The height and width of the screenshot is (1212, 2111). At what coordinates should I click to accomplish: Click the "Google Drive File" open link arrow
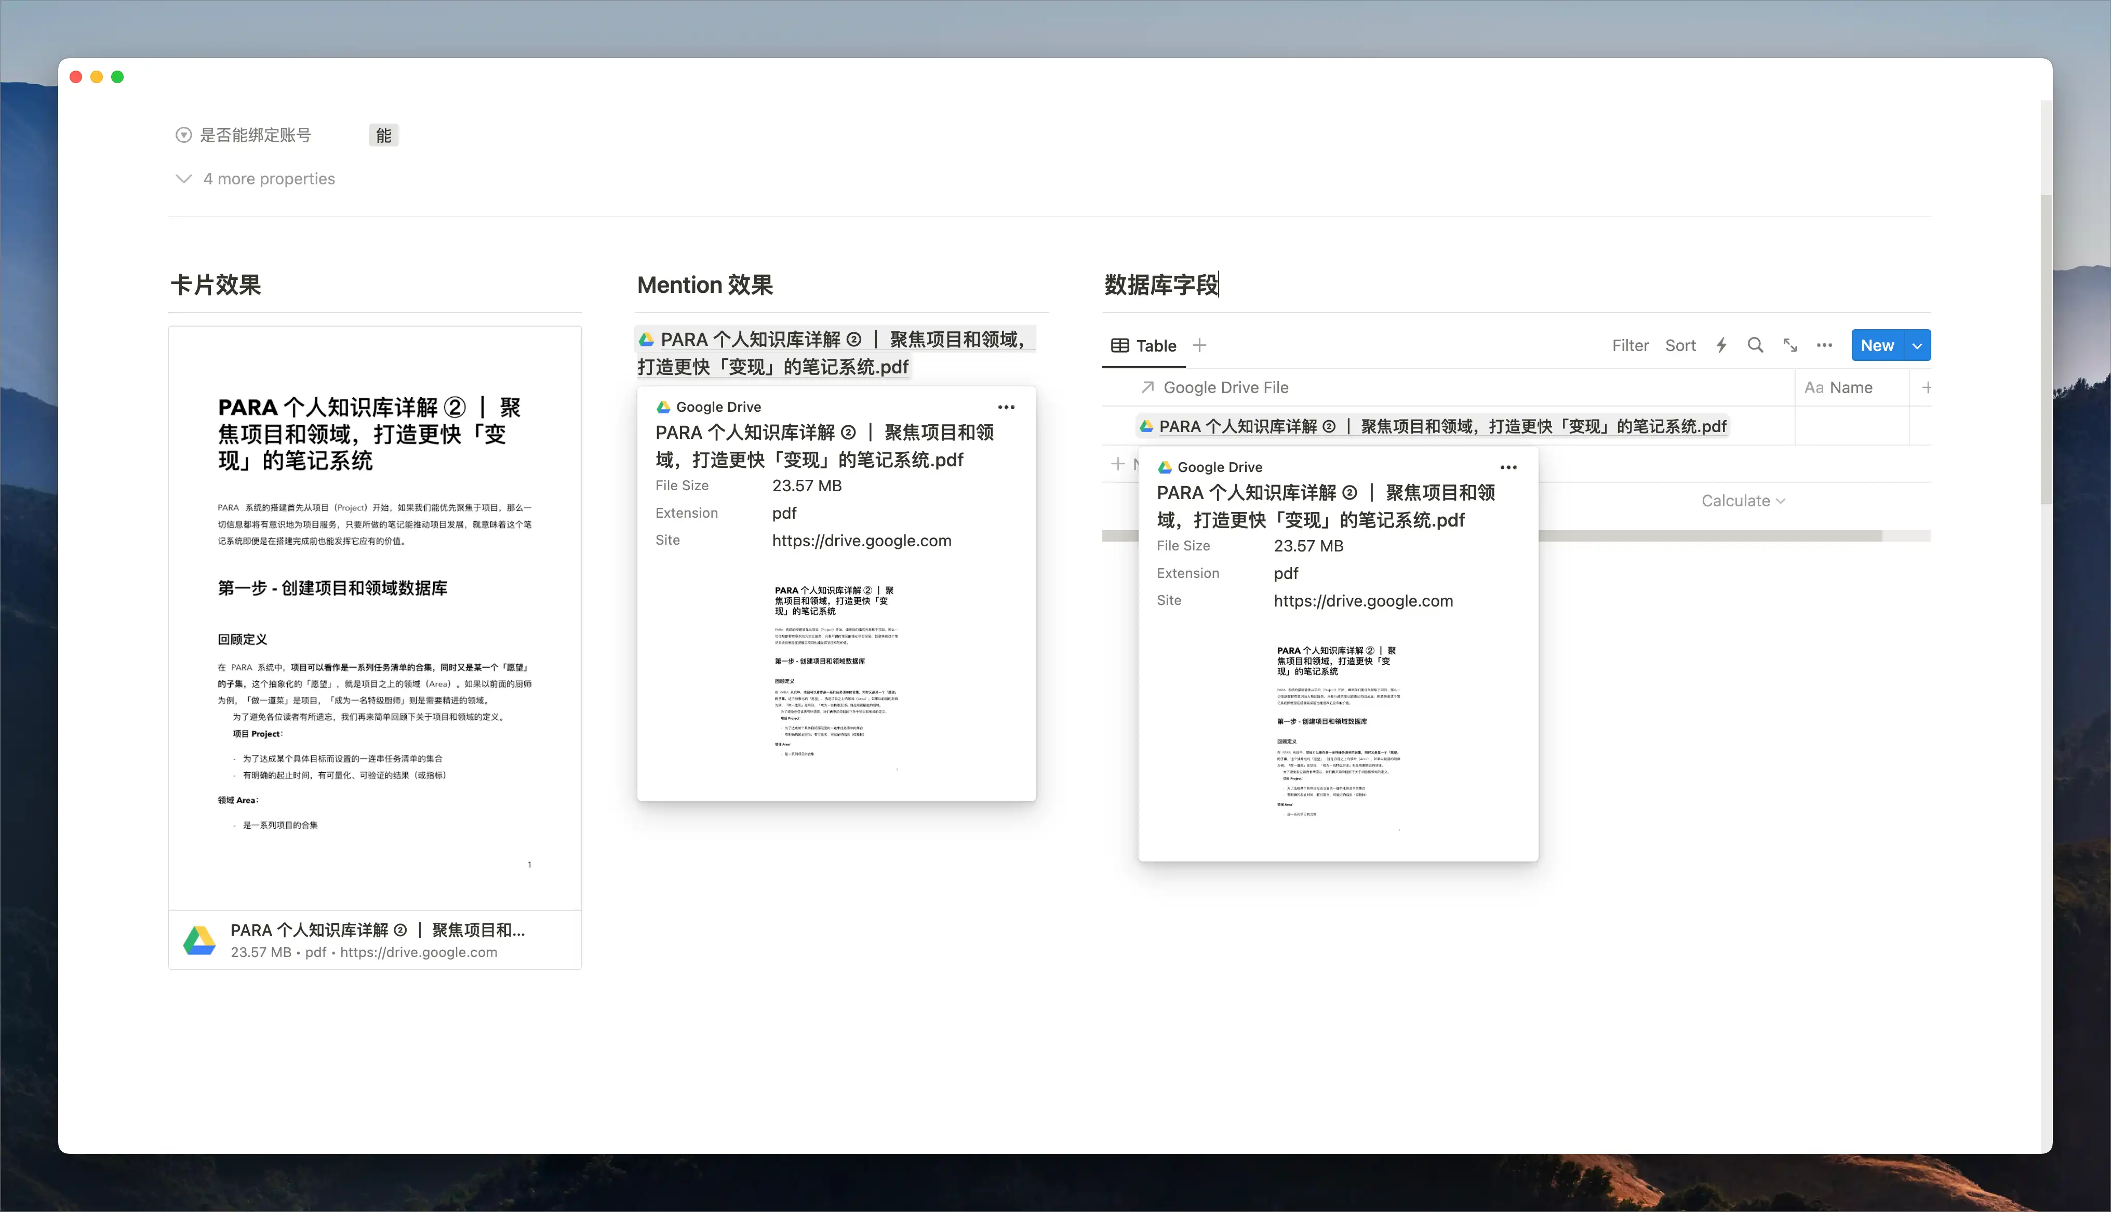[x=1148, y=387]
